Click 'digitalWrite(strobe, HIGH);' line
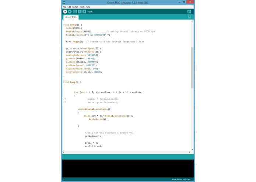 click(x=84, y=72)
